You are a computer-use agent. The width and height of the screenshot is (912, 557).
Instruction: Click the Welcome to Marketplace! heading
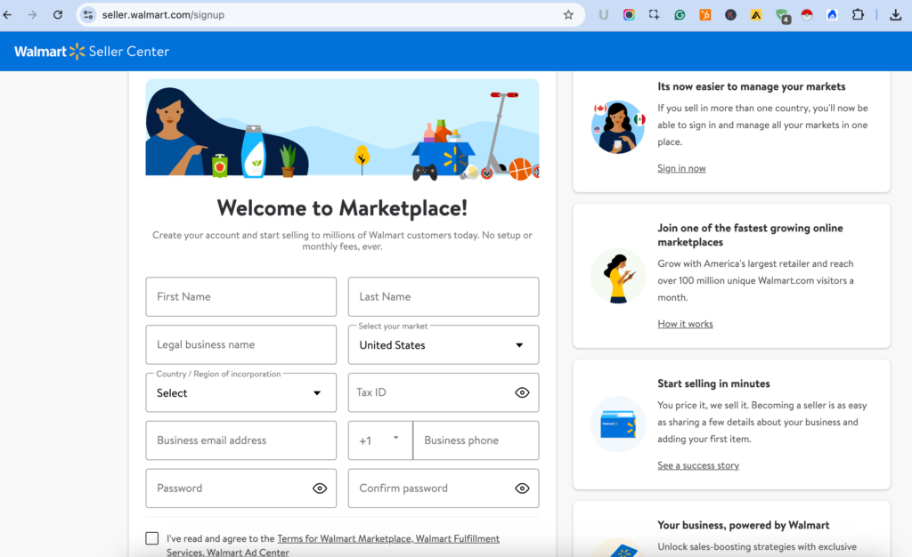pyautogui.click(x=342, y=208)
